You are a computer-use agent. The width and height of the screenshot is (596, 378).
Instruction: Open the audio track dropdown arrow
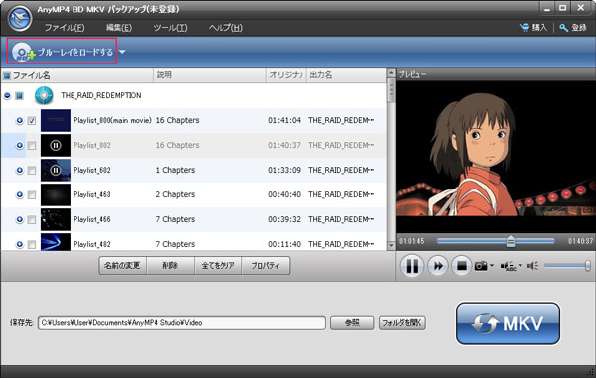(520, 265)
